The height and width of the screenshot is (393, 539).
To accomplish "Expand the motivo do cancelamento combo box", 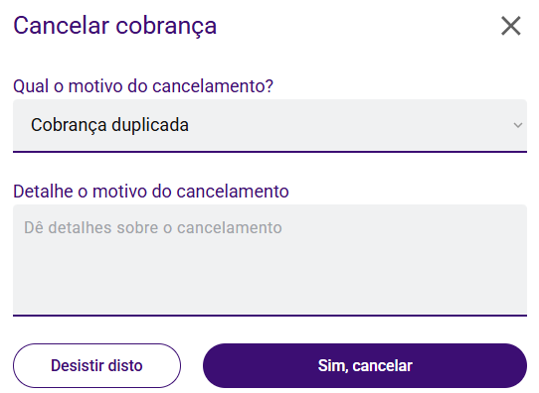I will pos(269,125).
